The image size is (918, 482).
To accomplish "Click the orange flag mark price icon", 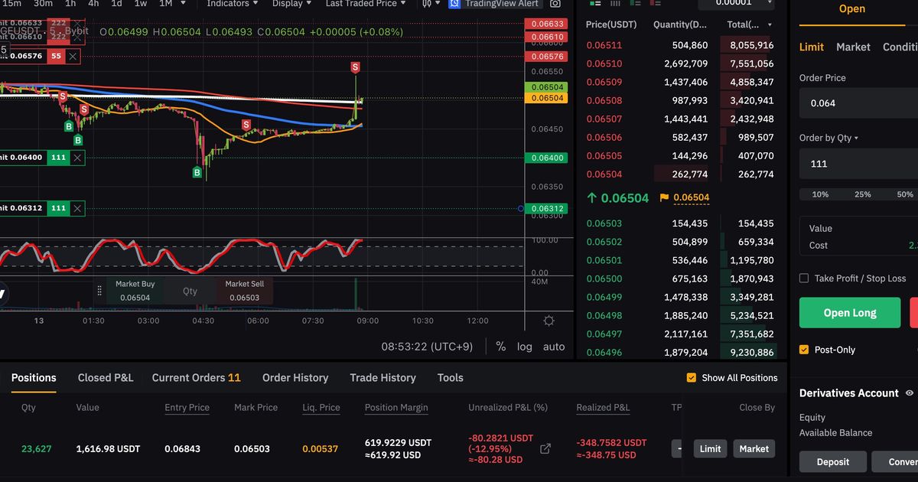I will pos(663,197).
